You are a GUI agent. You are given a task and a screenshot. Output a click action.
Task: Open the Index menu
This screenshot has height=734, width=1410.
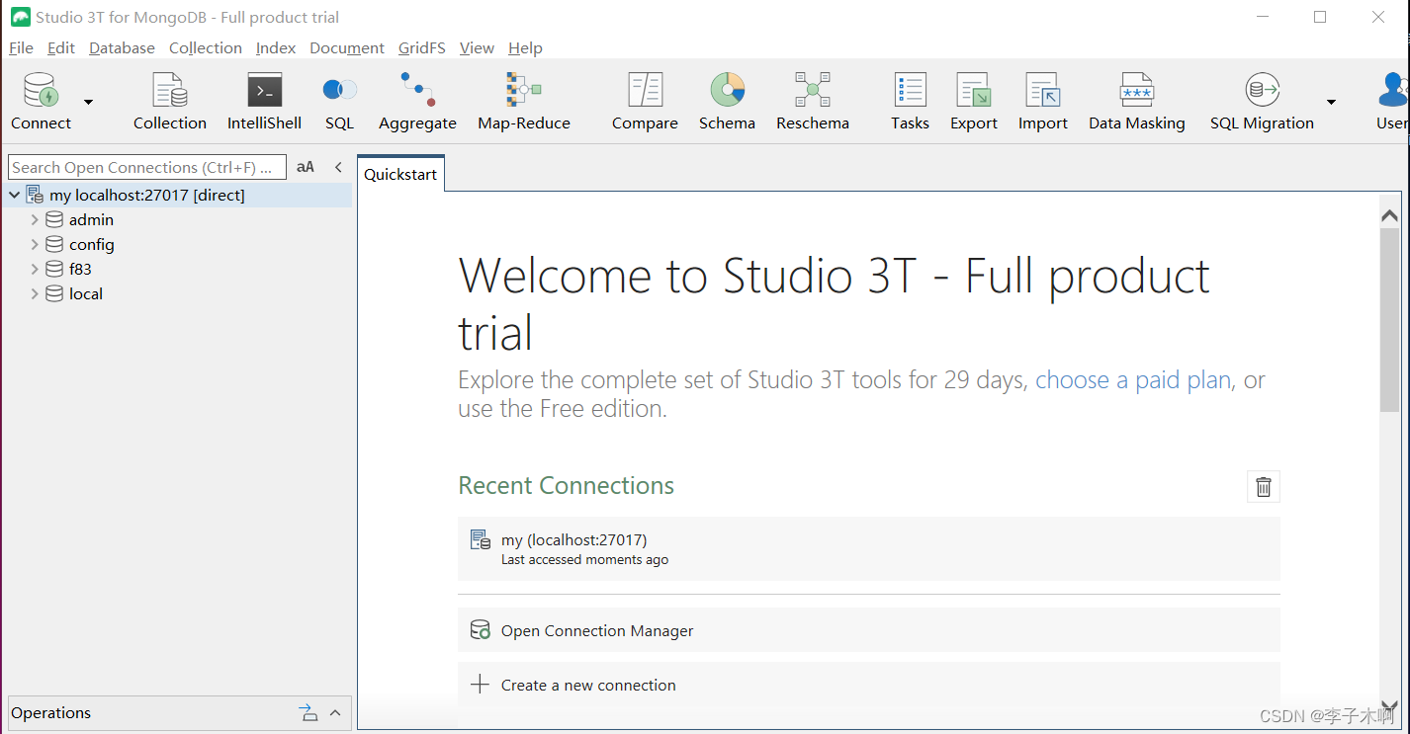(x=276, y=47)
